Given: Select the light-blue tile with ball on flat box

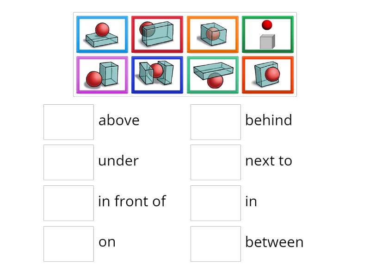Looking at the screenshot, I should [102, 35].
